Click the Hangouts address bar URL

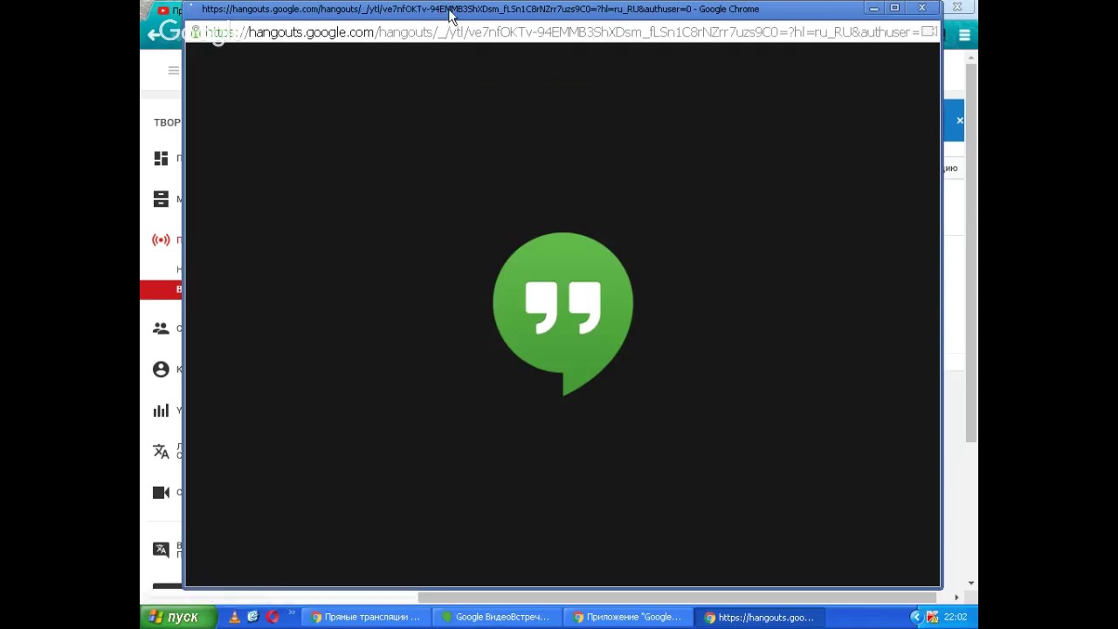click(x=563, y=32)
